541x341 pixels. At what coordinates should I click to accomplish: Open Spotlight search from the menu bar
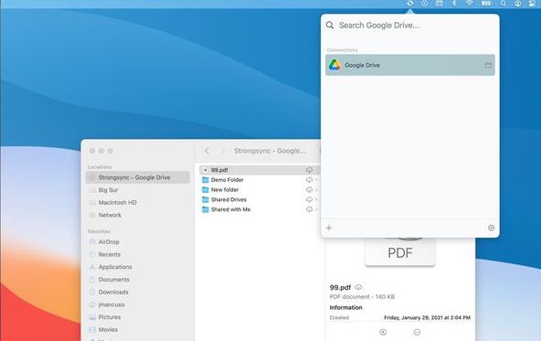pos(504,4)
